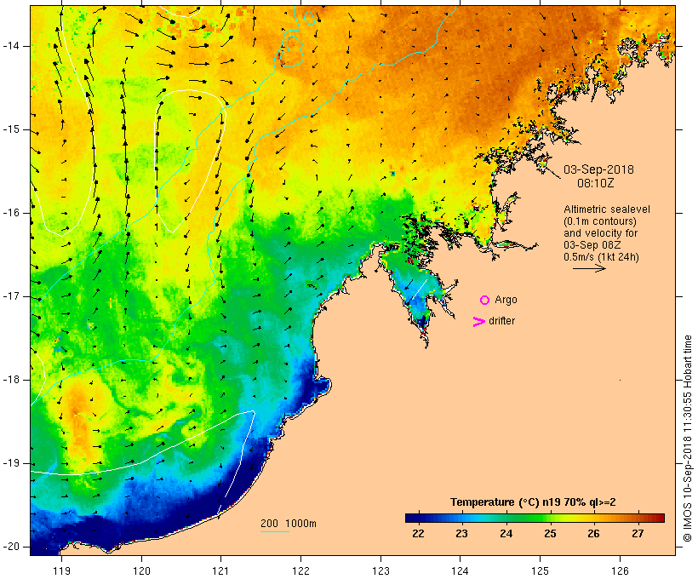Click the '08:10Z' time label
Image resolution: width=698 pixels, height=579 pixels.
[x=596, y=183]
